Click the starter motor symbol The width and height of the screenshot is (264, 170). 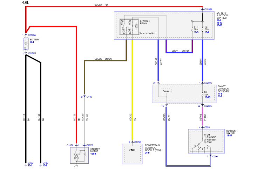79,155
